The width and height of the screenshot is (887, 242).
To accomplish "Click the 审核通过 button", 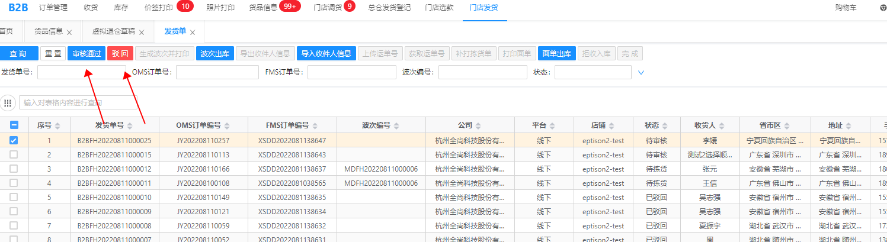I will point(87,53).
